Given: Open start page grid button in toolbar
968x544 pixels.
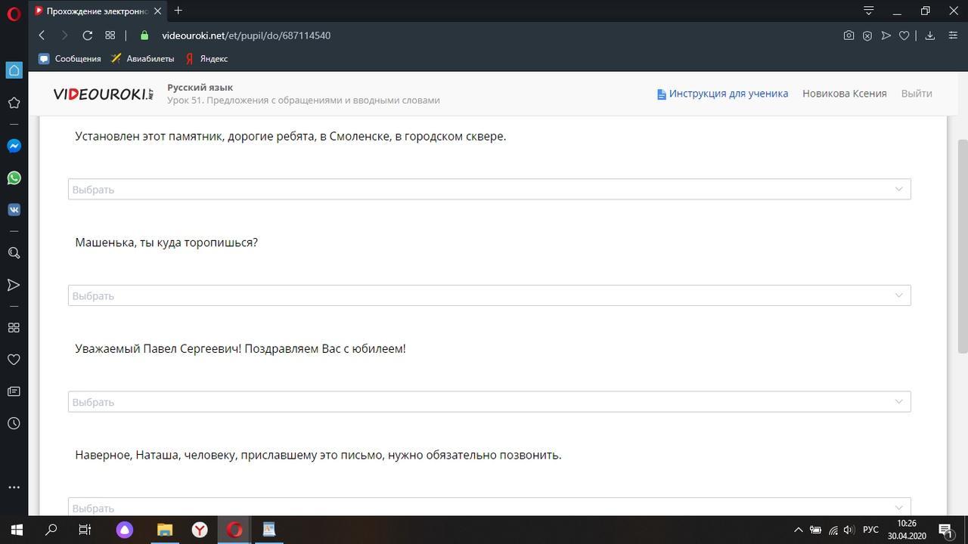Looking at the screenshot, I should pos(110,36).
